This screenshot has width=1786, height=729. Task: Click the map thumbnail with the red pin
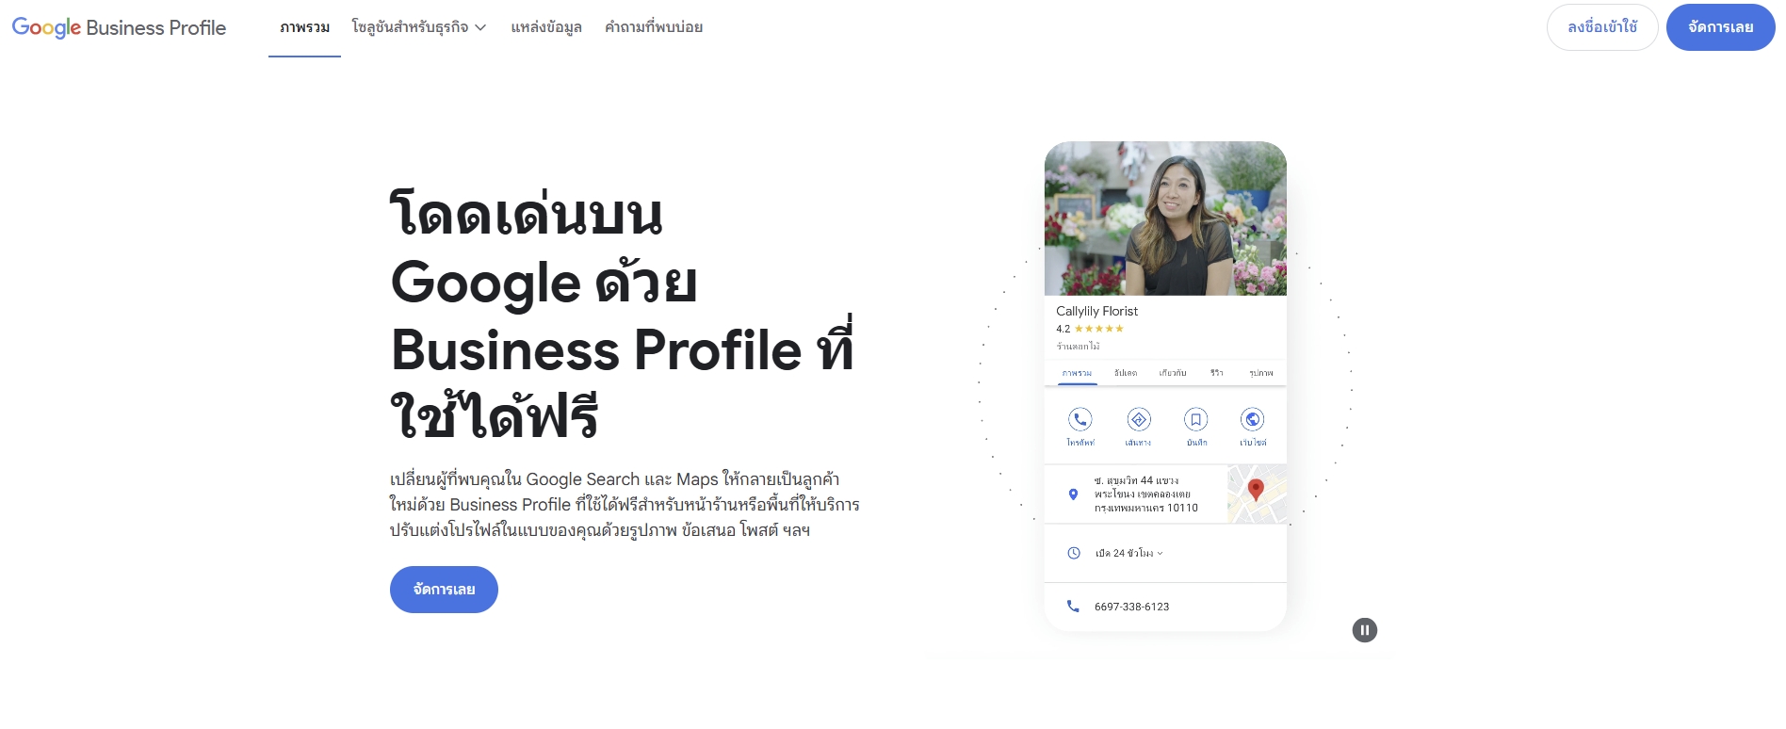[x=1257, y=494]
